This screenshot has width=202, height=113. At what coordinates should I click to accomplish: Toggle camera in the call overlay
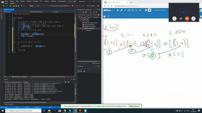point(181,19)
